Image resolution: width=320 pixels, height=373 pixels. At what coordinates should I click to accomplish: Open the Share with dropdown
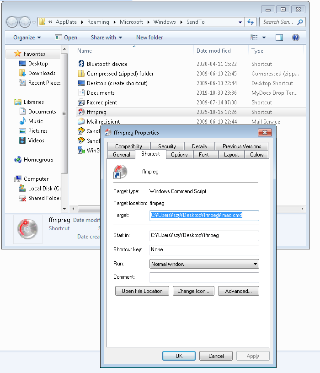pos(106,38)
